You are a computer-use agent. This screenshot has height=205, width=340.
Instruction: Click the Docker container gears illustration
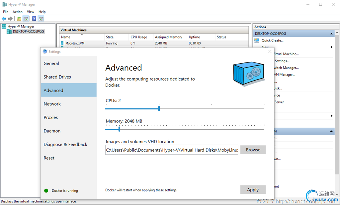pyautogui.click(x=249, y=74)
